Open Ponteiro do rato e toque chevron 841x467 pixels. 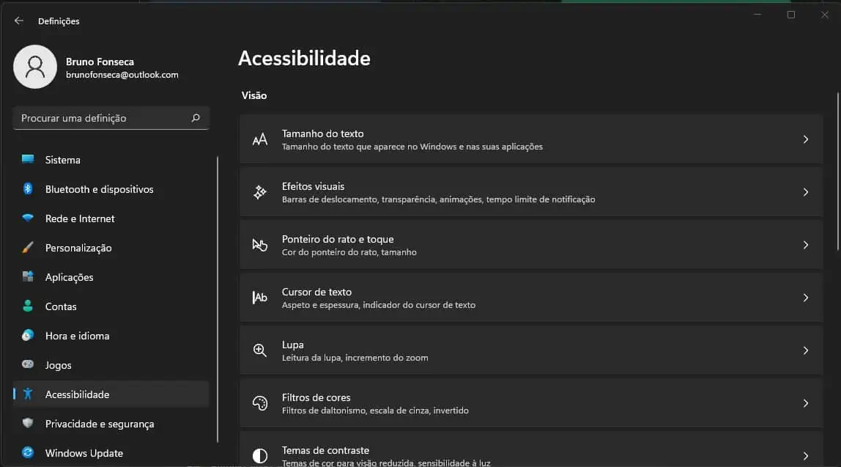tap(806, 245)
